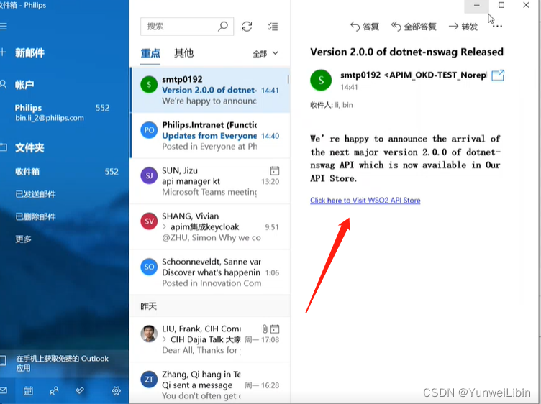Click attachment paperclip on LIU, Frank email
The height and width of the screenshot is (404, 541).
tap(265, 329)
